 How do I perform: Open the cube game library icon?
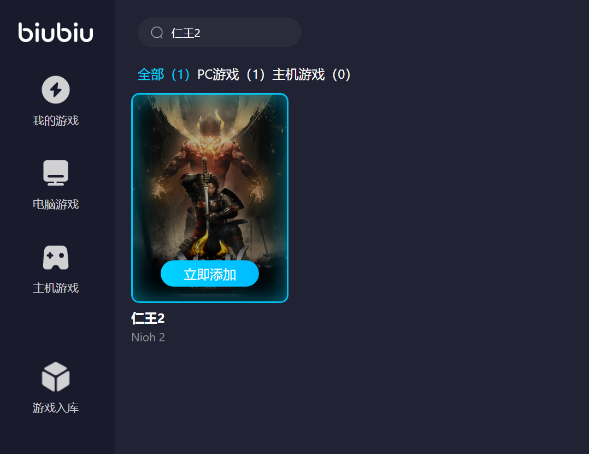coord(56,377)
